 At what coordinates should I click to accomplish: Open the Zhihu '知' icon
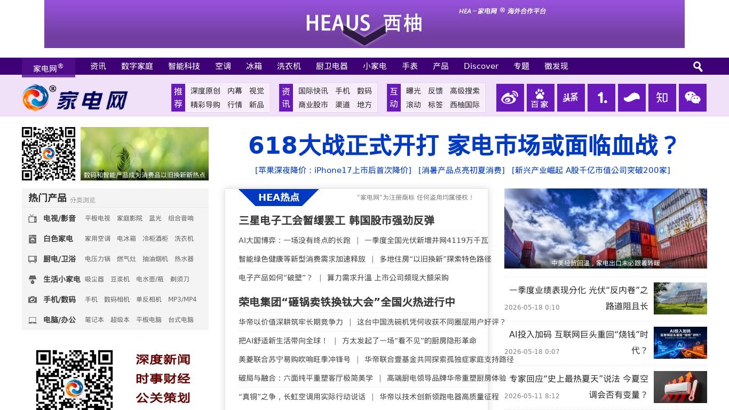(x=662, y=98)
